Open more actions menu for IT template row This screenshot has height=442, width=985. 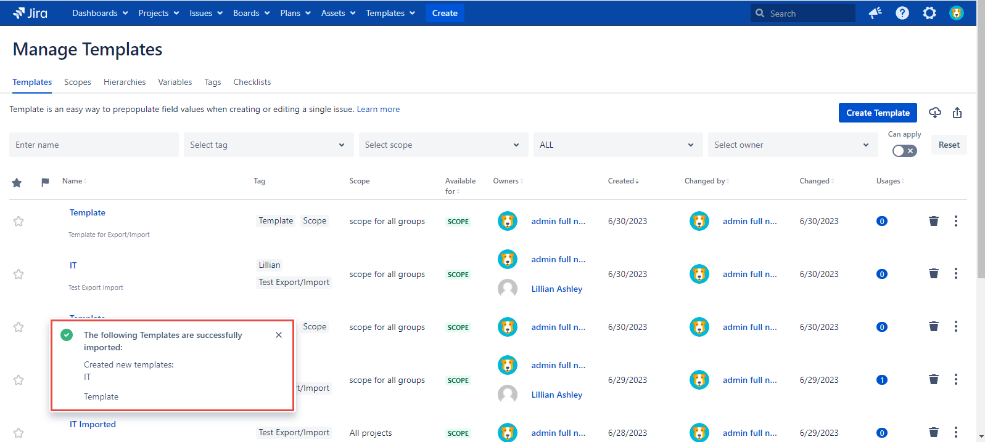[x=956, y=274]
